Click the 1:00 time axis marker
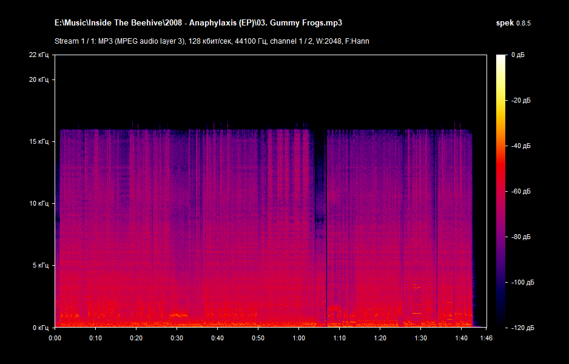Screen dimensions: 569x364 tap(299, 337)
